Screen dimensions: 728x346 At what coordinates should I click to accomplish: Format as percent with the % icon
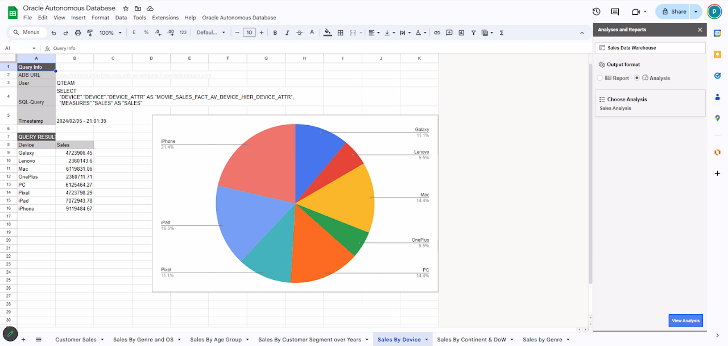point(146,33)
